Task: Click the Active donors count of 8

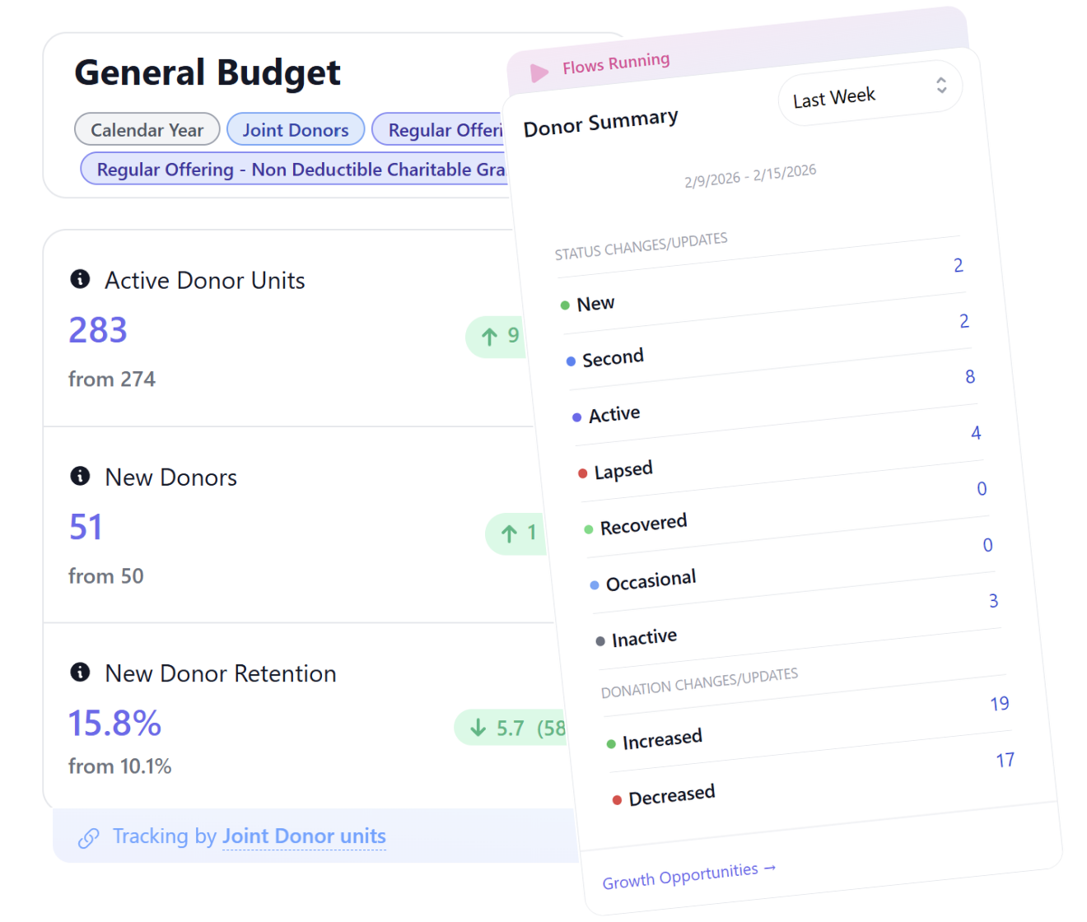Action: 970,377
